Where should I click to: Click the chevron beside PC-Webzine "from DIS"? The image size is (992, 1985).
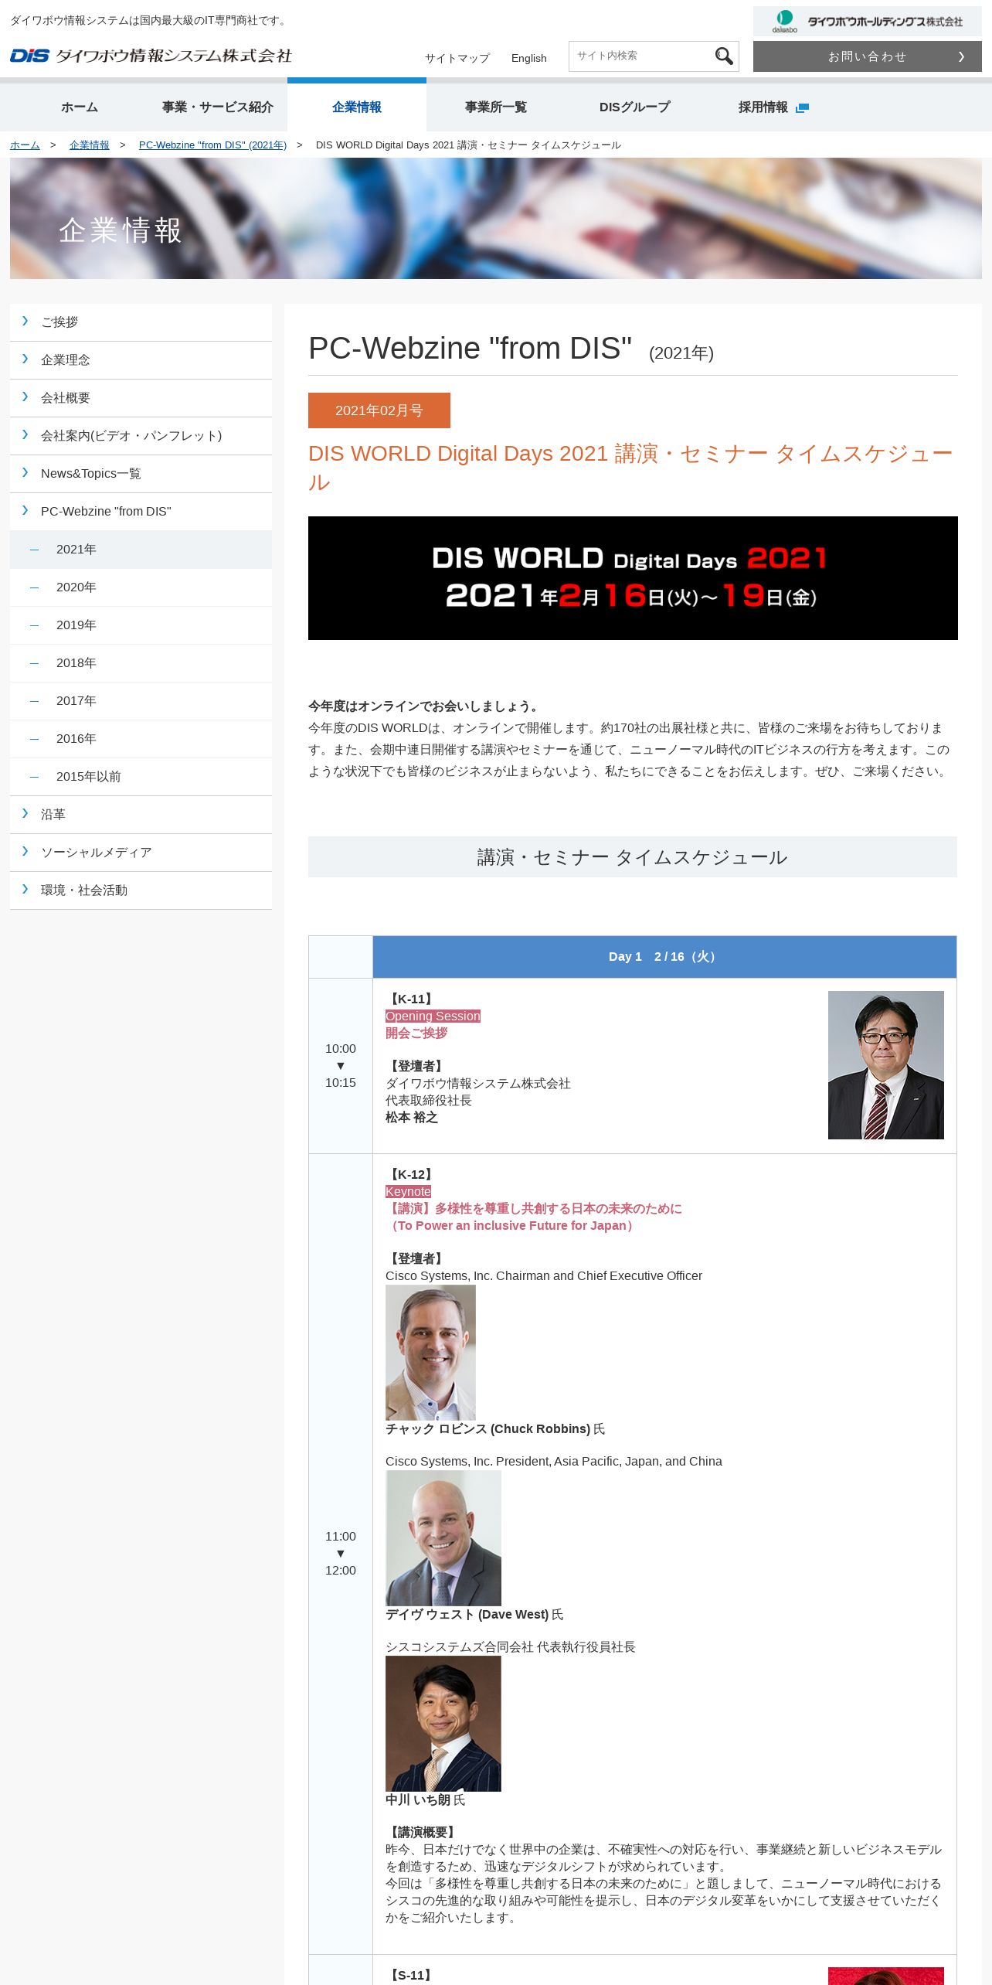[25, 510]
